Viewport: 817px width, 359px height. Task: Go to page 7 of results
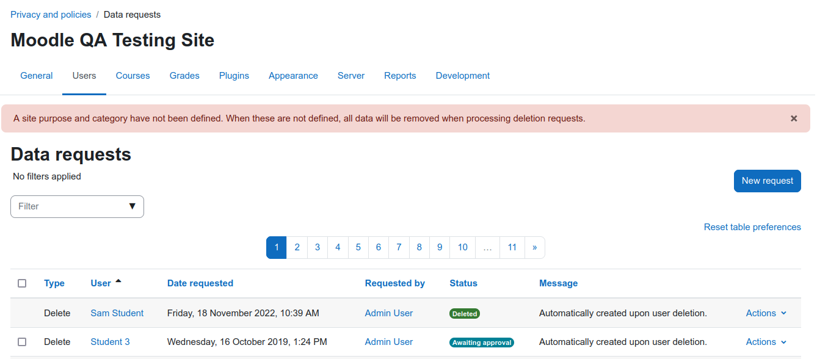point(399,247)
